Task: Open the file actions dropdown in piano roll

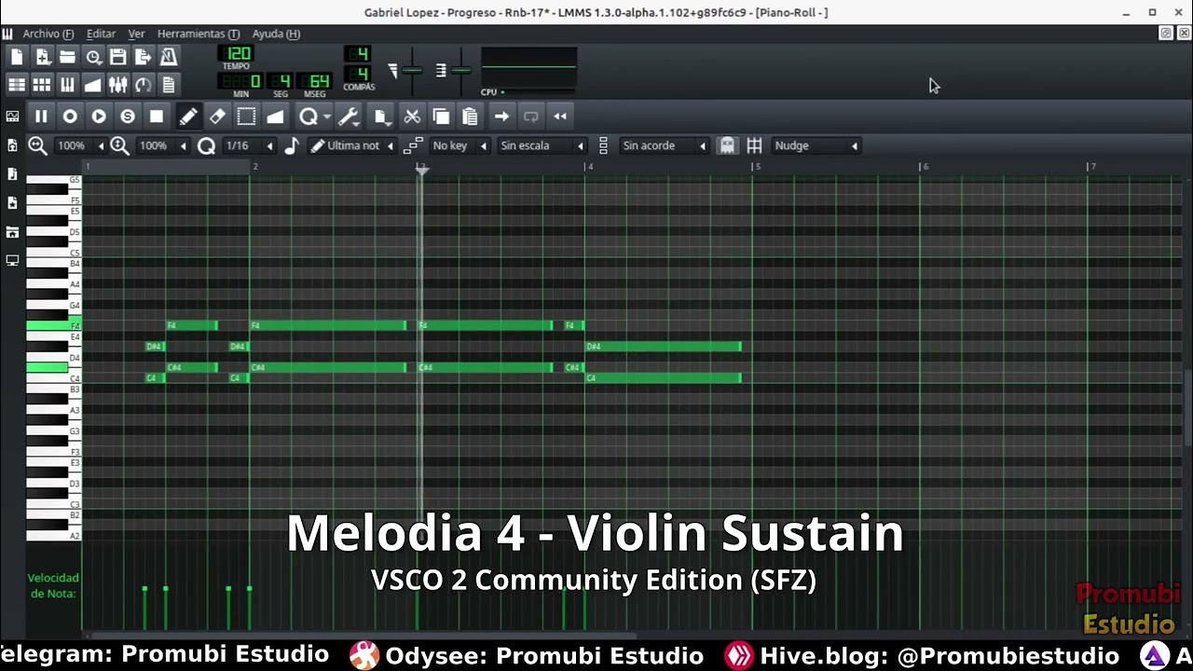Action: 380,116
